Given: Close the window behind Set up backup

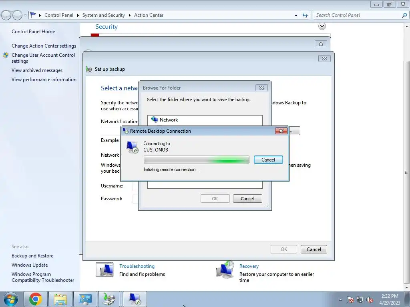Looking at the screenshot, I should [x=321, y=44].
